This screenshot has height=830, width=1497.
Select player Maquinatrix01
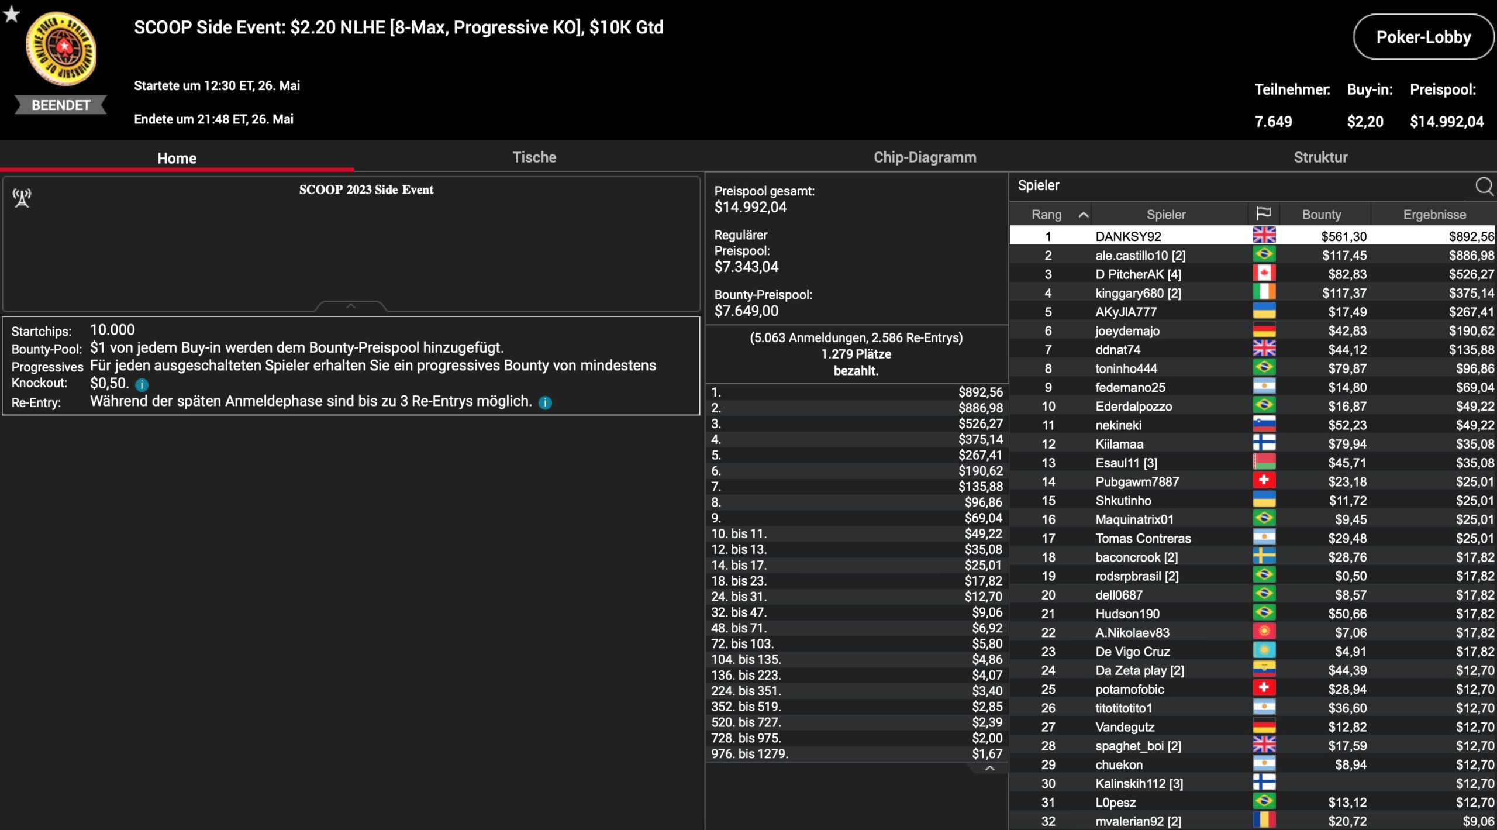coord(1134,519)
